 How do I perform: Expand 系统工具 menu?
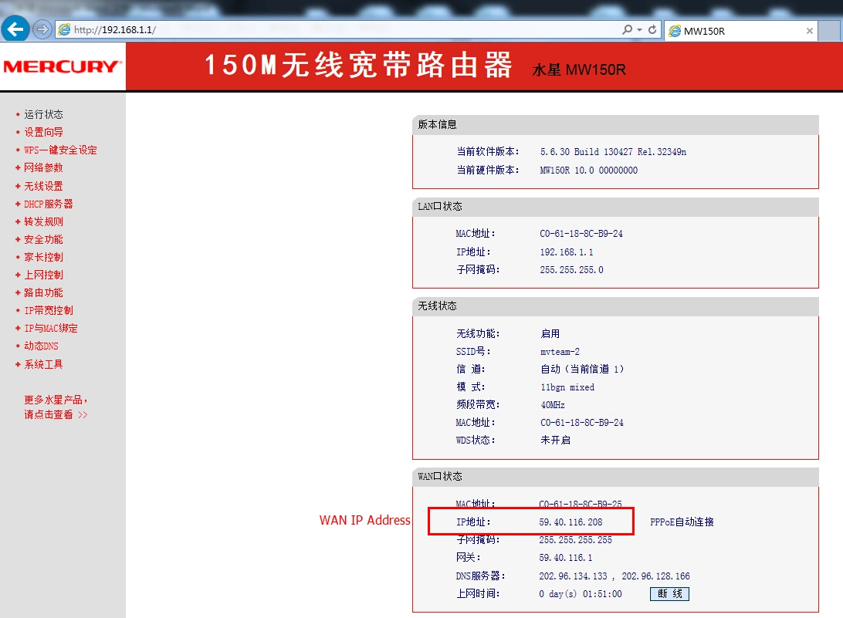point(43,364)
